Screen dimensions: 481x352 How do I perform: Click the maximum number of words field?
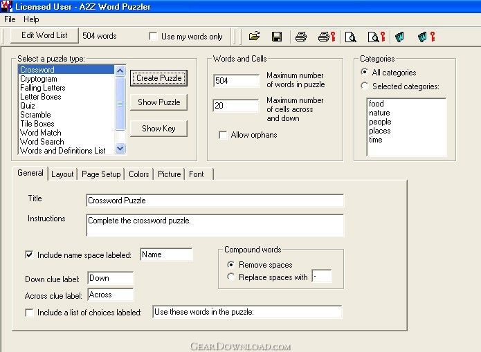[x=236, y=81]
